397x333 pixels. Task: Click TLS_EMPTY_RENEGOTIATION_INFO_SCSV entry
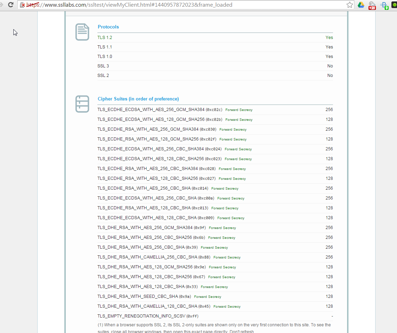click(147, 316)
